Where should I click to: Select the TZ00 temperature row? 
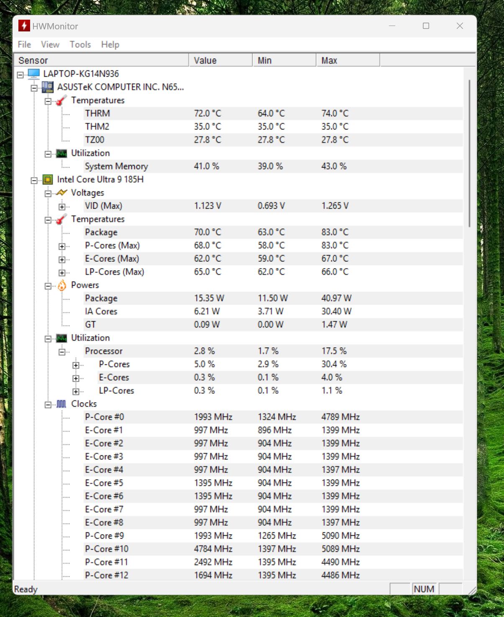[274, 140]
